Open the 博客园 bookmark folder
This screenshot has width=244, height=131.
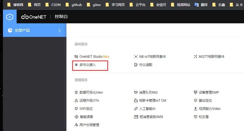(x=15, y=5)
